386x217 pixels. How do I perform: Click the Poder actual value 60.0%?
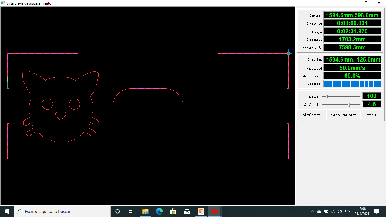[352, 76]
